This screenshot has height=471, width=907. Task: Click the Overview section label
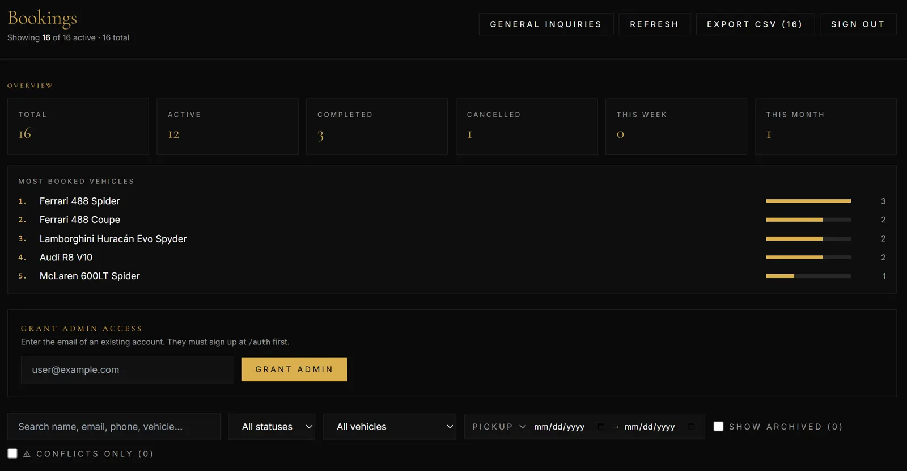tap(30, 86)
